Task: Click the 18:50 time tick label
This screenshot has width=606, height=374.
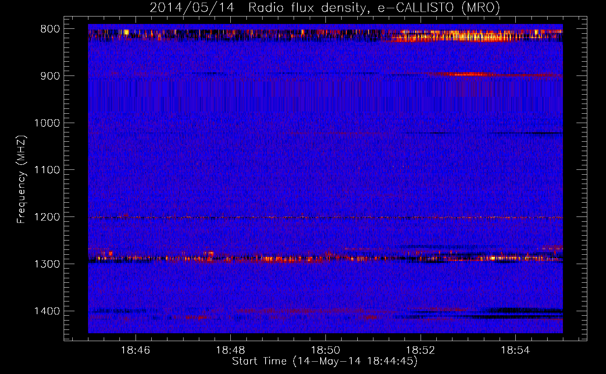Action: (x=325, y=350)
